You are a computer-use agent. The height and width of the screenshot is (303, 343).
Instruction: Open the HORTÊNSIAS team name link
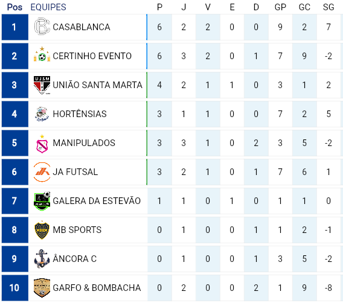(x=80, y=114)
